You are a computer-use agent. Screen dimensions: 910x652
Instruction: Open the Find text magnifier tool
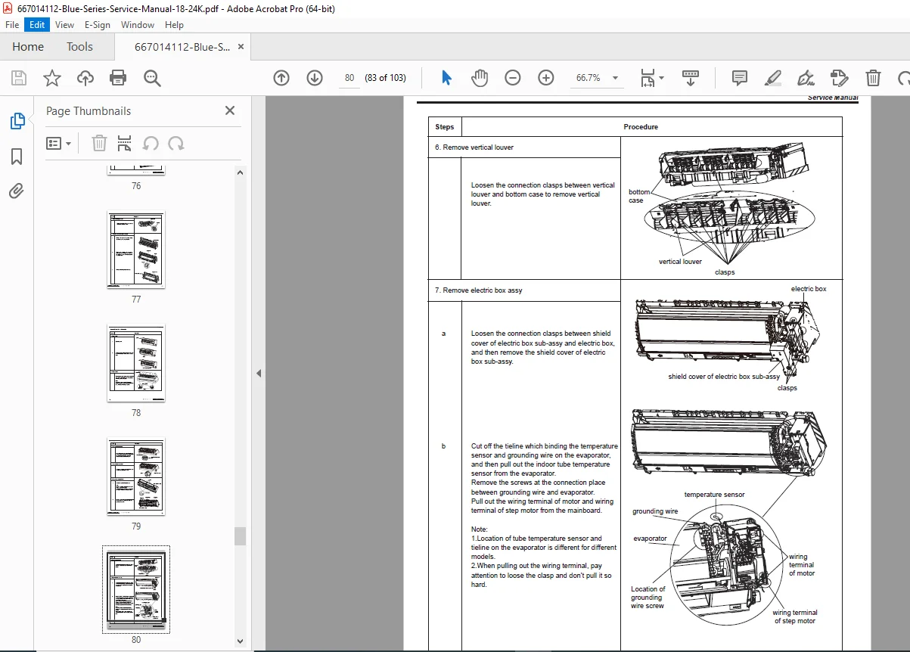[152, 77]
